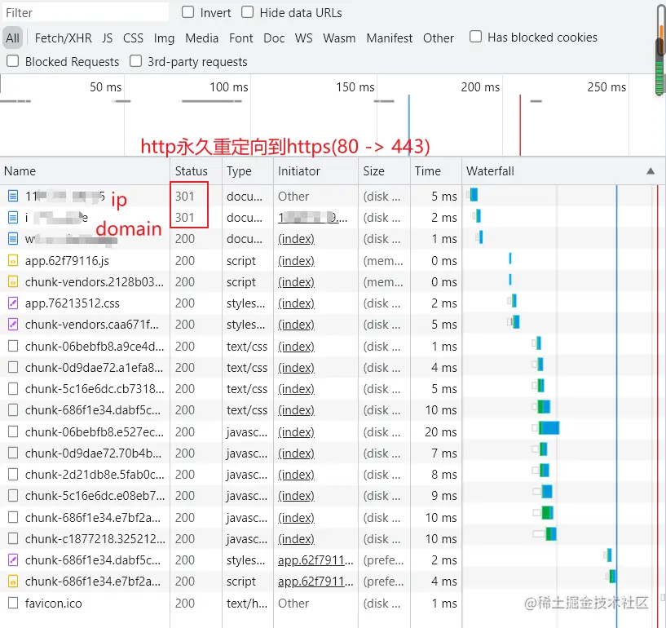Click document icon of first 200 document row
This screenshot has height=628, width=666.
tap(13, 238)
